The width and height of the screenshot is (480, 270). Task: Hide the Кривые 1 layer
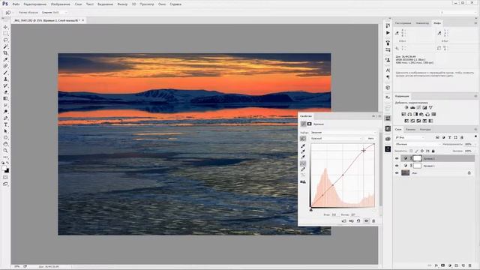[x=397, y=166]
